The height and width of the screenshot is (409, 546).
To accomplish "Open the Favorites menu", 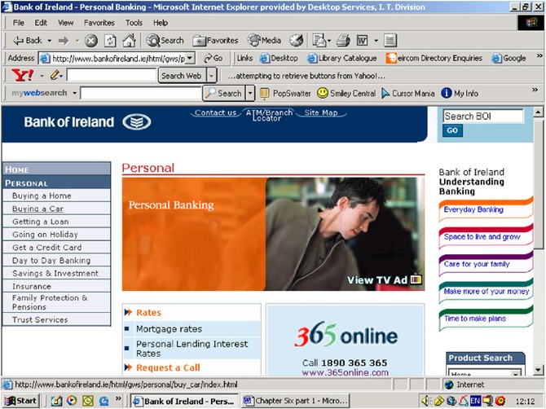I will tap(99, 23).
